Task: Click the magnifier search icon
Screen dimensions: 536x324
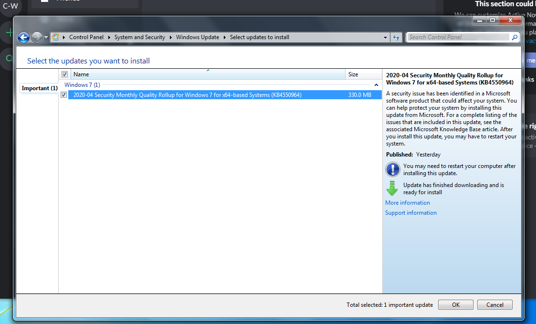Action: (515, 37)
